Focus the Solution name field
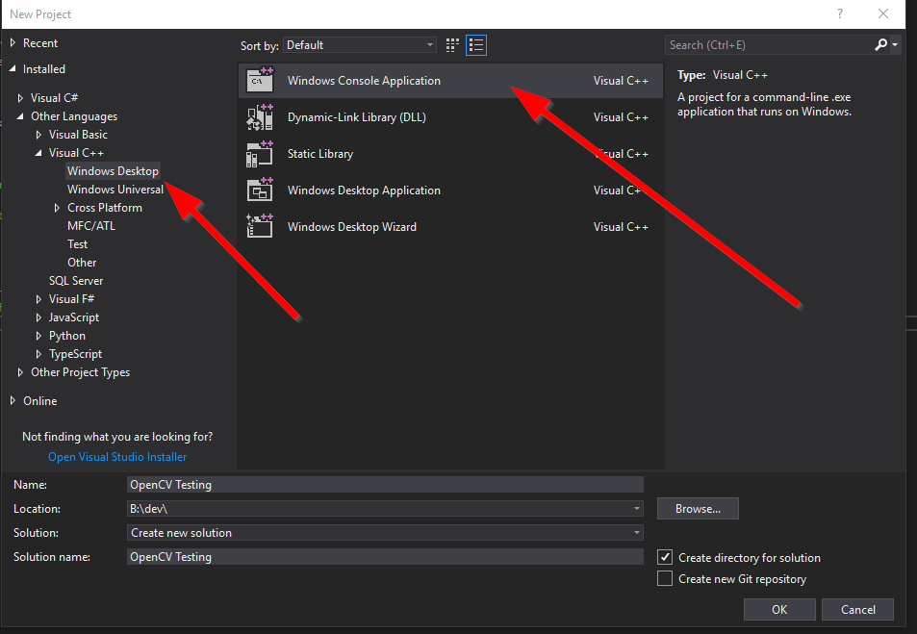The image size is (917, 634). click(385, 557)
